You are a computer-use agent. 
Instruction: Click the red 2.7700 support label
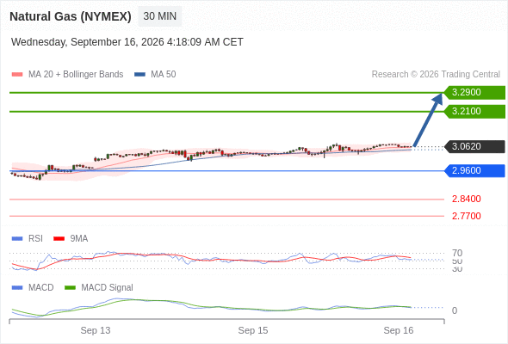click(466, 216)
